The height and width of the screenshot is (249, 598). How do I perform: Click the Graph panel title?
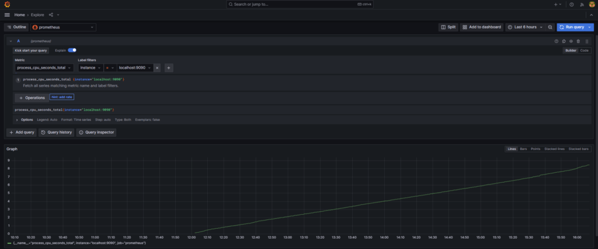(x=12, y=149)
